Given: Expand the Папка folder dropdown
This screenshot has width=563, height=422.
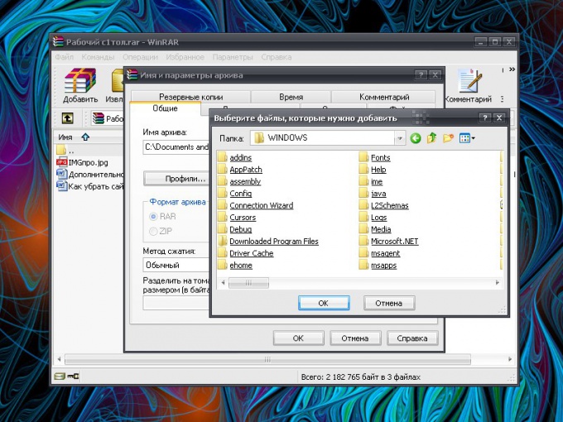Looking at the screenshot, I should click(x=400, y=138).
